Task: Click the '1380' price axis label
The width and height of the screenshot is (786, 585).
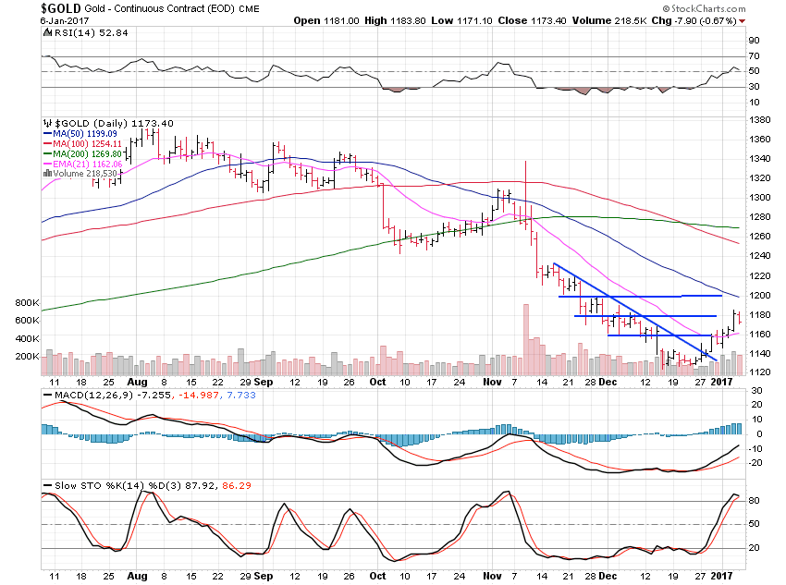Action: pyautogui.click(x=759, y=120)
